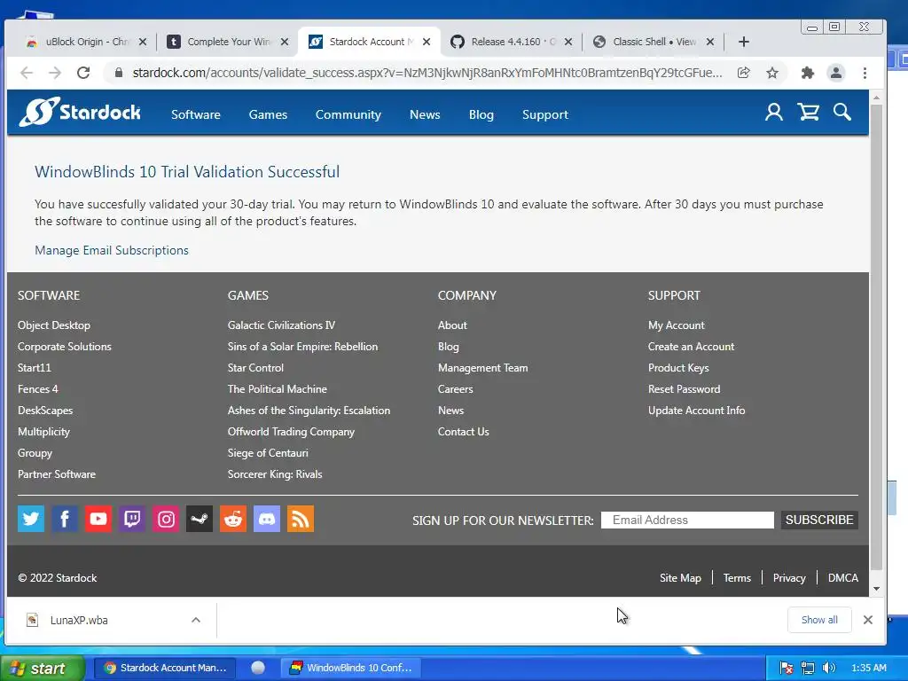Open Object Desktop link

(x=54, y=325)
